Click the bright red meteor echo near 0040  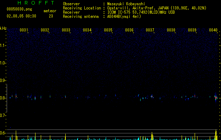click(216, 98)
